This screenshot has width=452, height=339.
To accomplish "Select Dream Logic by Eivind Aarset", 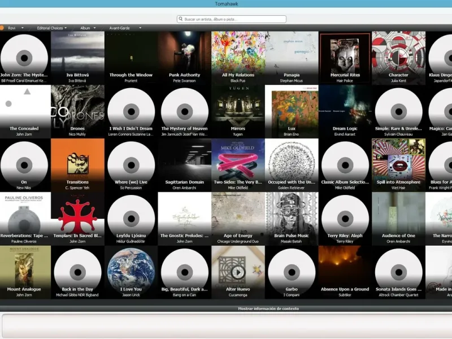I will coord(345,111).
